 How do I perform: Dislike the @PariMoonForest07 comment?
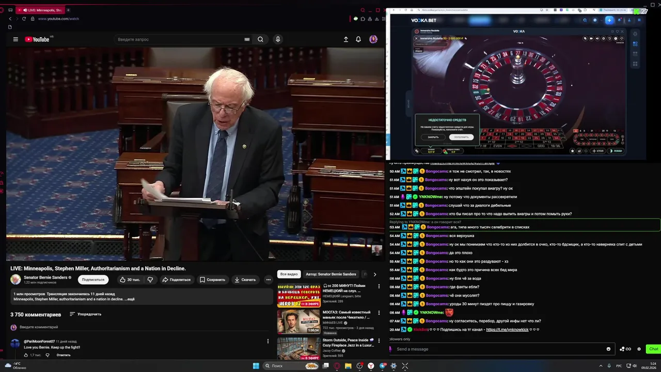pyautogui.click(x=48, y=355)
